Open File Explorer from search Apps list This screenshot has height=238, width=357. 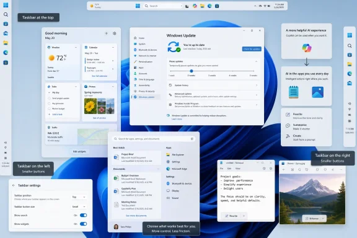pyautogui.click(x=175, y=155)
